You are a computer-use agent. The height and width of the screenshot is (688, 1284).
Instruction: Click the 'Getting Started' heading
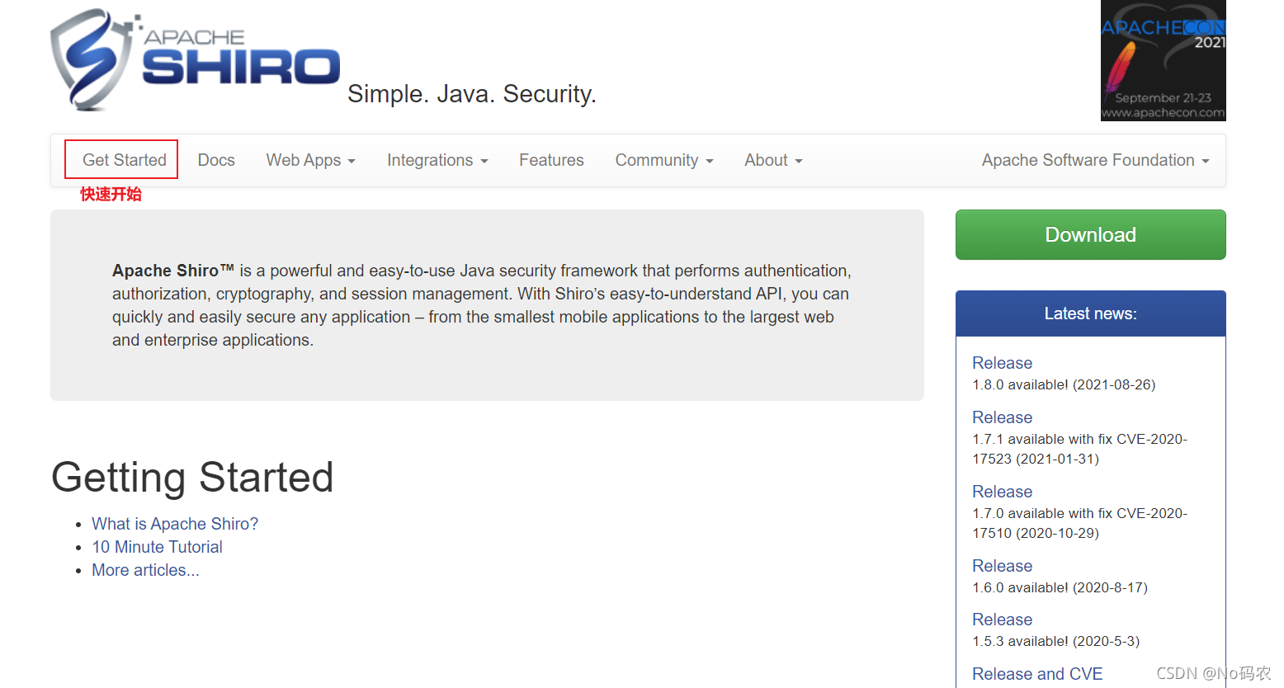192,477
